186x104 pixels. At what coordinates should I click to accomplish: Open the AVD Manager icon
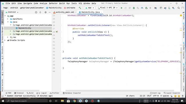pyautogui.click(x=169, y=8)
